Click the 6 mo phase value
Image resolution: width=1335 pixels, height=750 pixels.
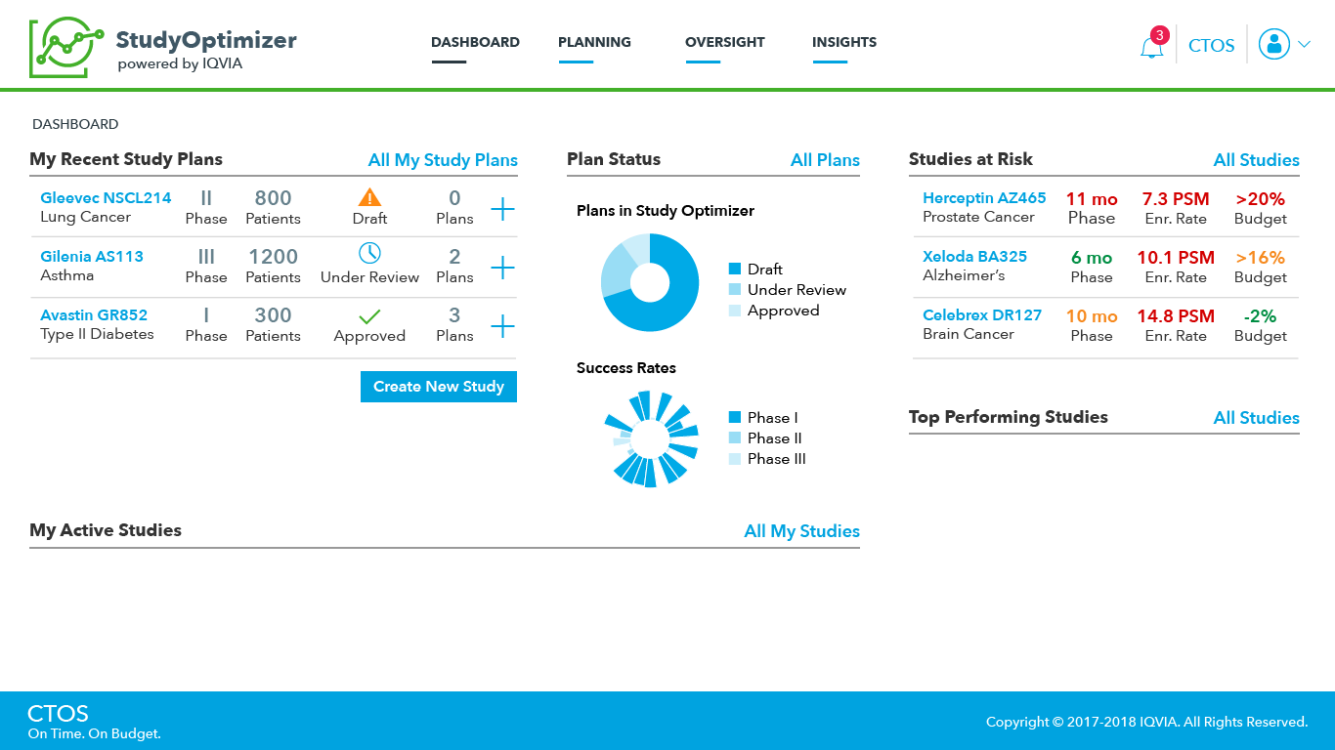[1092, 258]
